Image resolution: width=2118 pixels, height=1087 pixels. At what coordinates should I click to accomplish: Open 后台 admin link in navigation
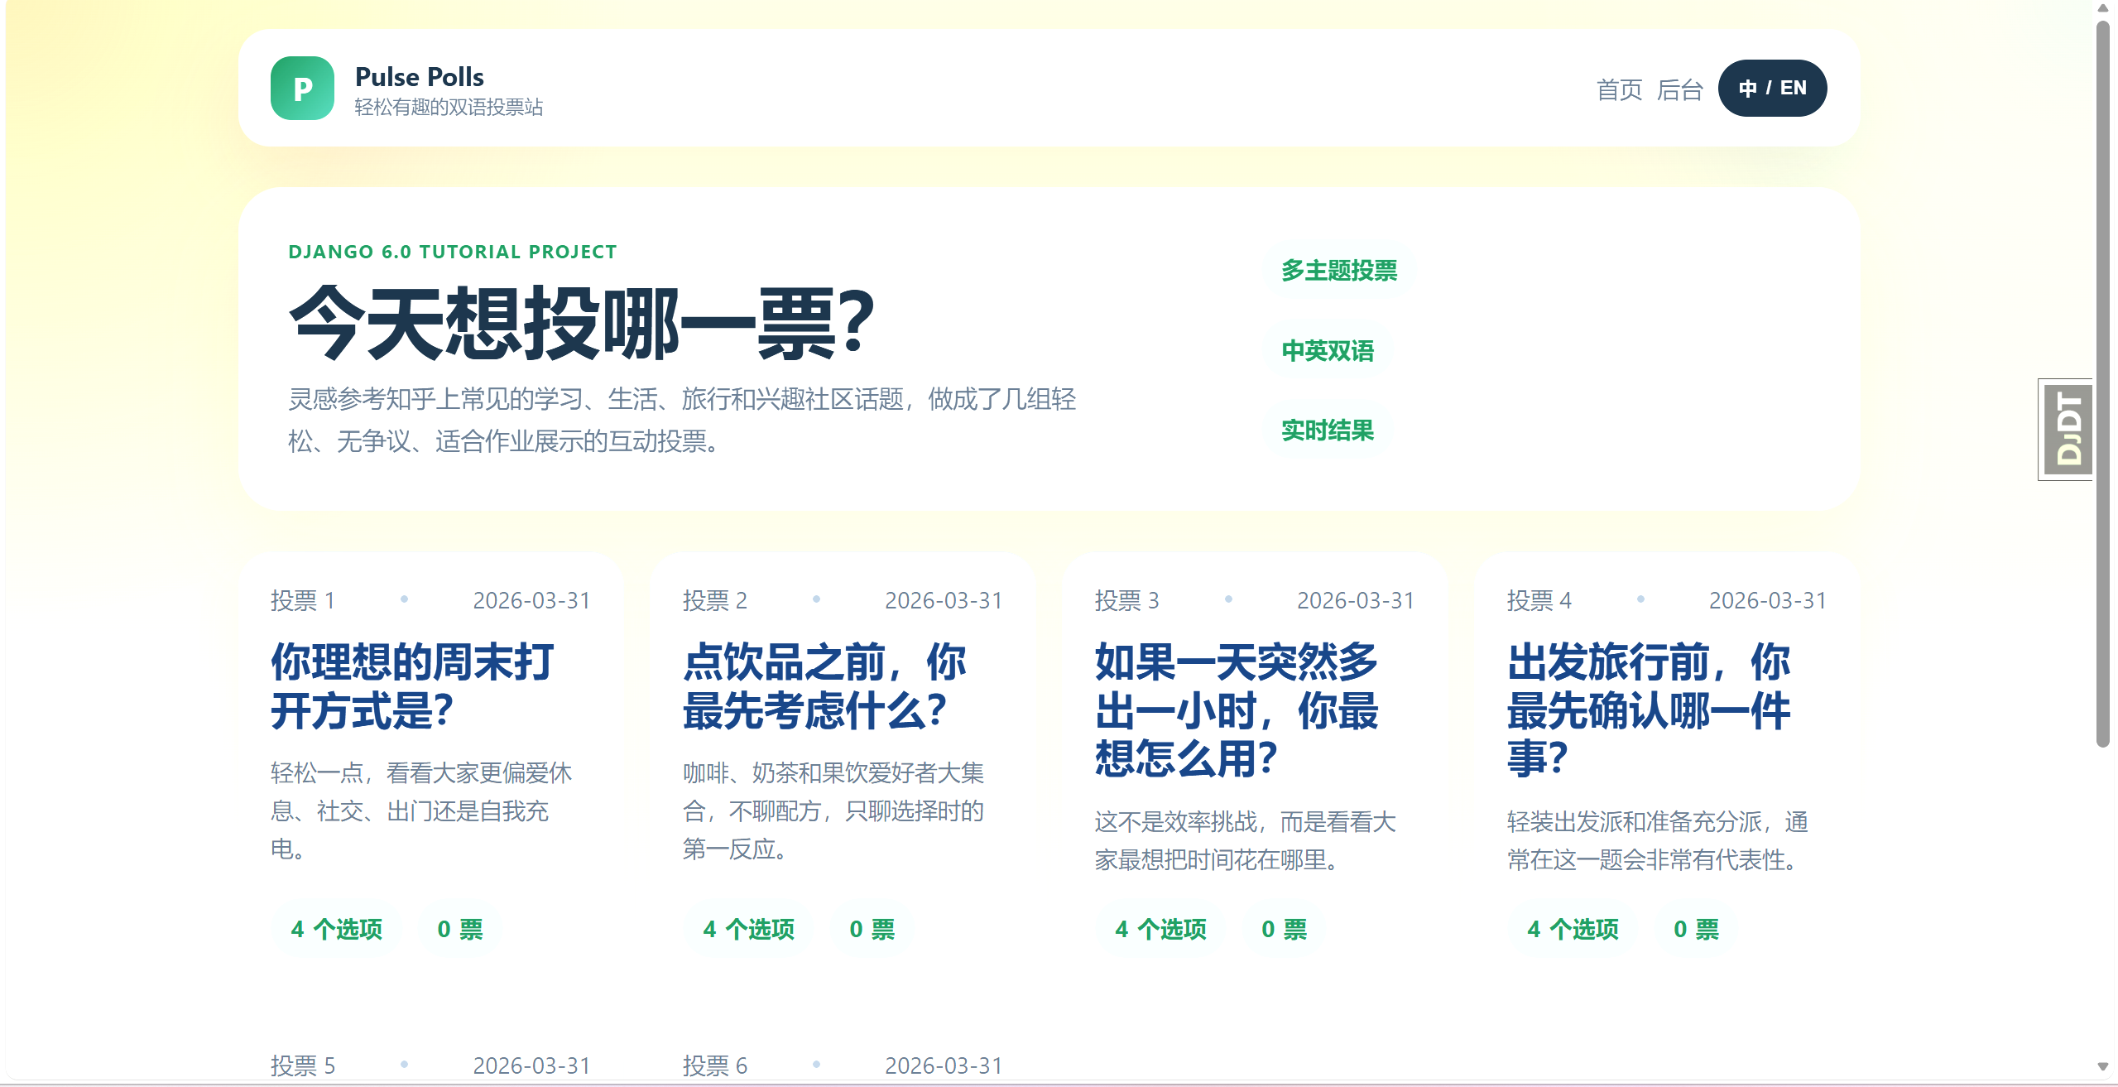point(1679,89)
